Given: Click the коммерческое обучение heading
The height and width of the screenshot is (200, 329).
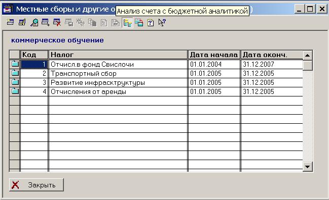Looking at the screenshot, I should [x=57, y=40].
